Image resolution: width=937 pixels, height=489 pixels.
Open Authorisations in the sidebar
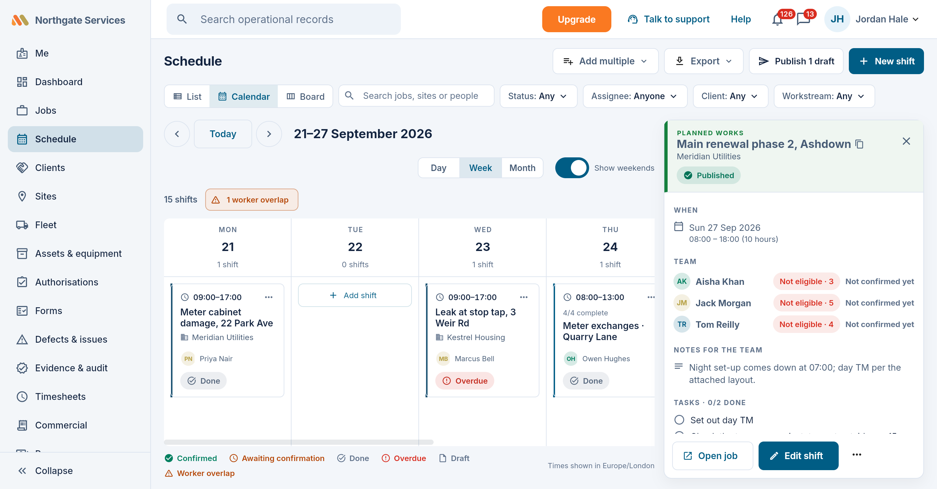[x=75, y=282]
